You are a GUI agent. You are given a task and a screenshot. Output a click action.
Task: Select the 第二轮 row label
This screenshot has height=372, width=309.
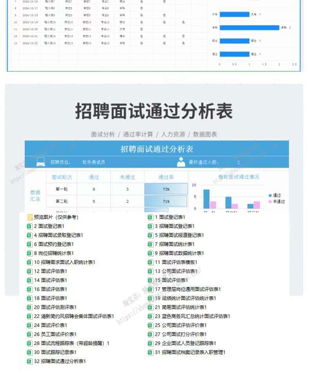tap(62, 201)
